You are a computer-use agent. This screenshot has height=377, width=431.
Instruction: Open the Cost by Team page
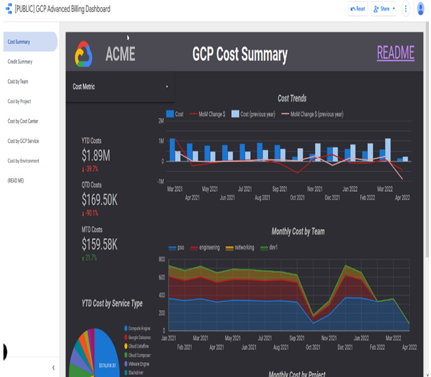click(18, 81)
